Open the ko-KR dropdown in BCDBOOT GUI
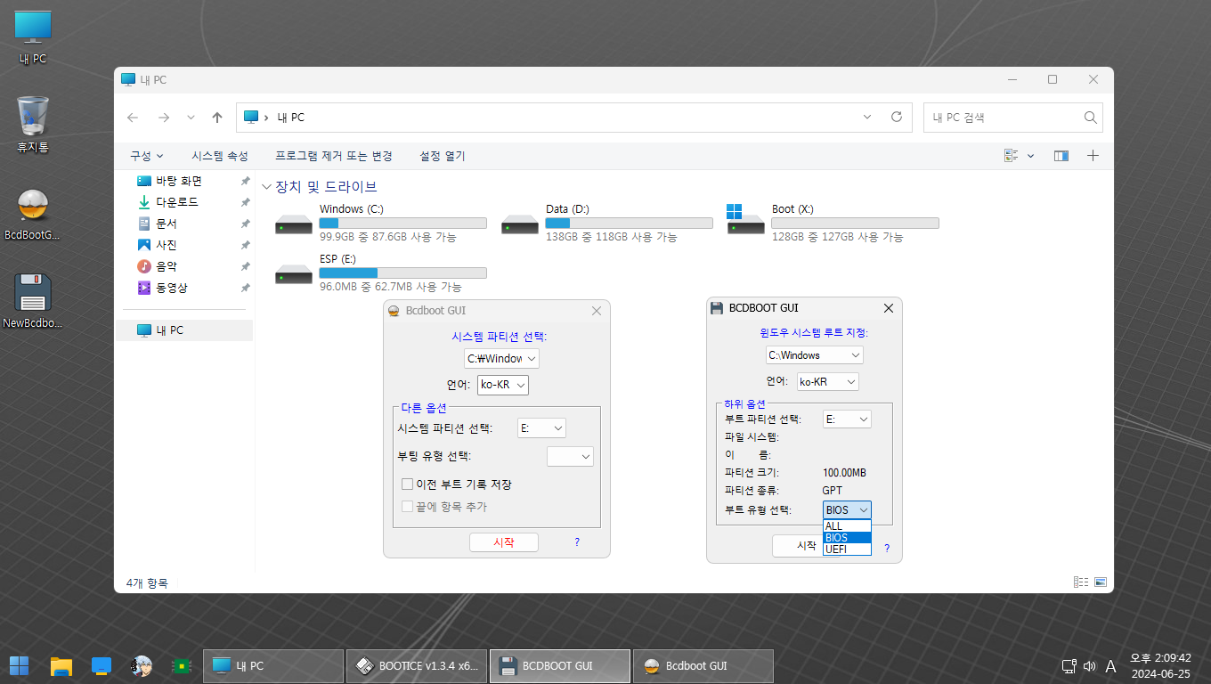This screenshot has height=684, width=1211. (827, 381)
